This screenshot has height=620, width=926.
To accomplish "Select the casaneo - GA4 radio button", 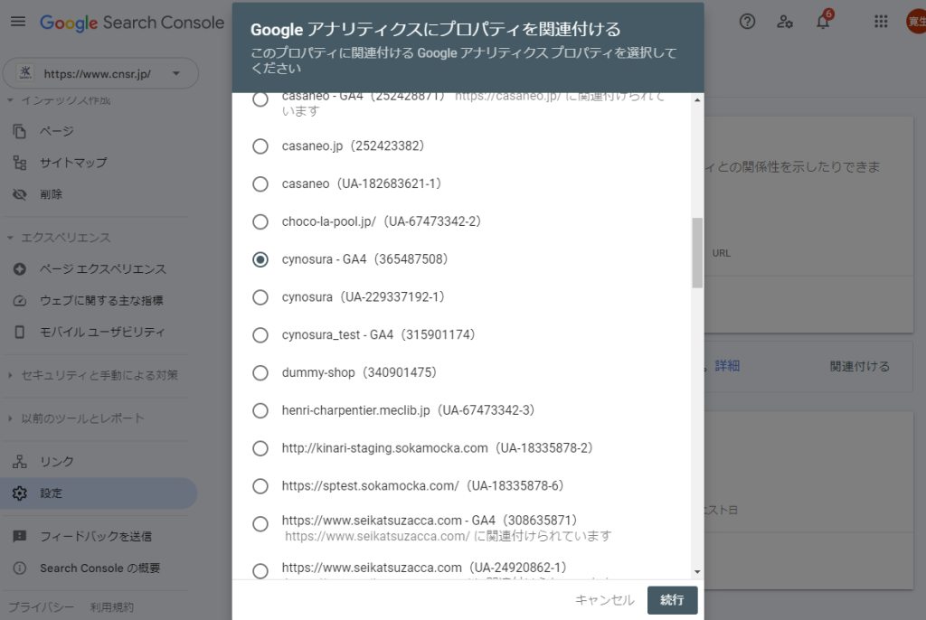I will tap(260, 99).
